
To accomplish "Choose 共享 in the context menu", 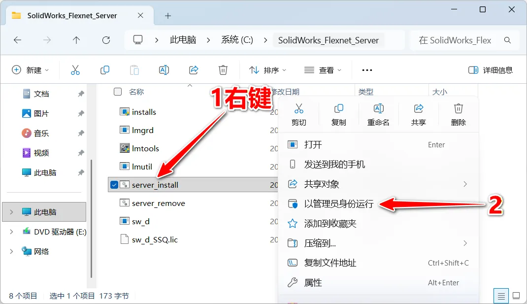I will click(419, 115).
